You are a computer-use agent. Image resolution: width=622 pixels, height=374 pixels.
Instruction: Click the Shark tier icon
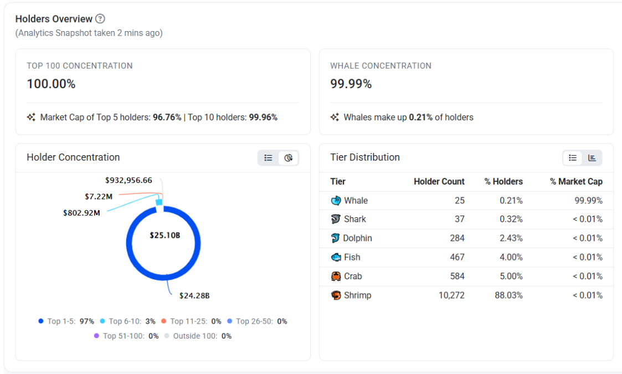coord(336,219)
